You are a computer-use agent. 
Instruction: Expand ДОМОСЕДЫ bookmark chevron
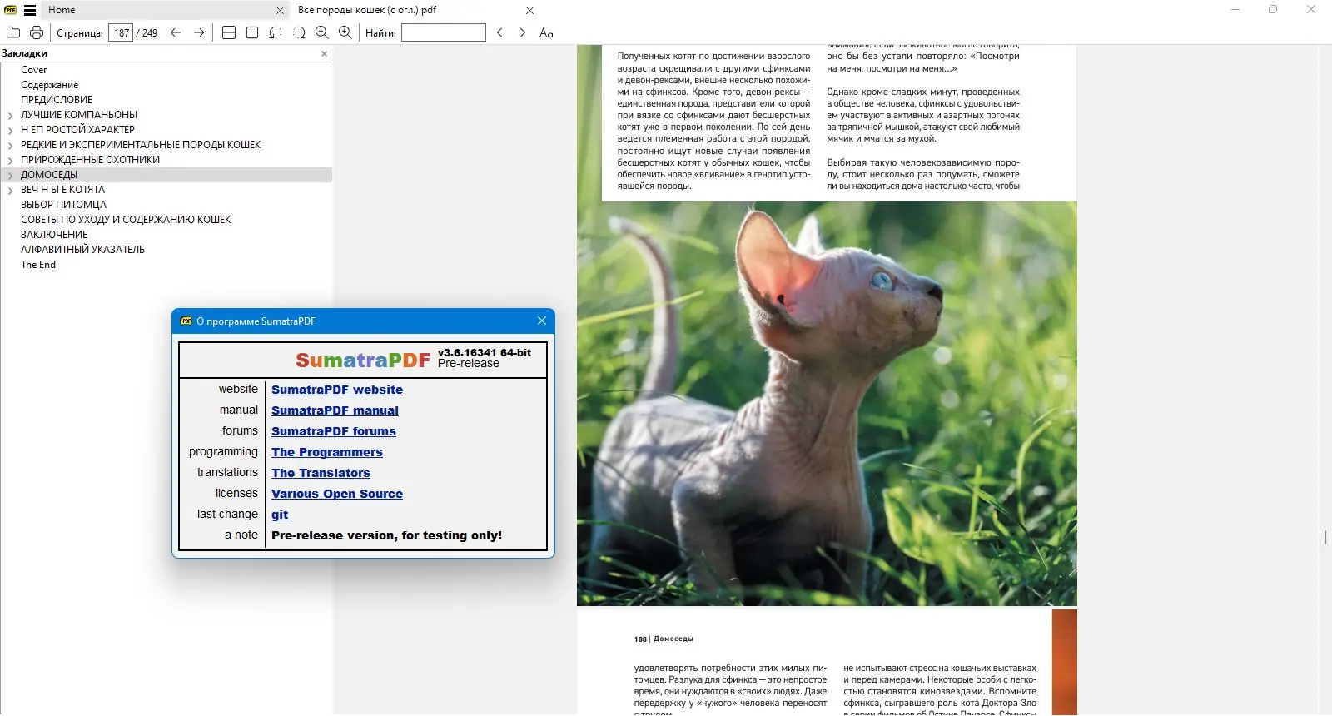pyautogui.click(x=10, y=176)
